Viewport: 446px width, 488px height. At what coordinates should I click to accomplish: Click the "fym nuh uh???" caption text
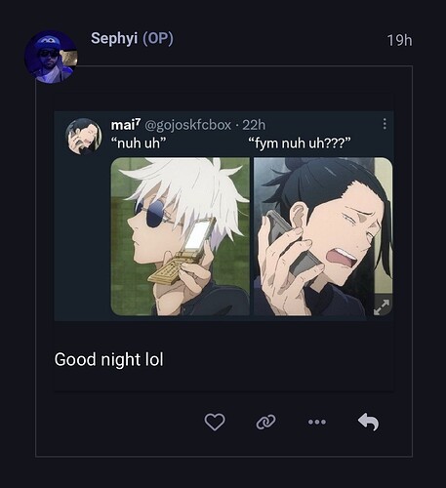point(300,142)
